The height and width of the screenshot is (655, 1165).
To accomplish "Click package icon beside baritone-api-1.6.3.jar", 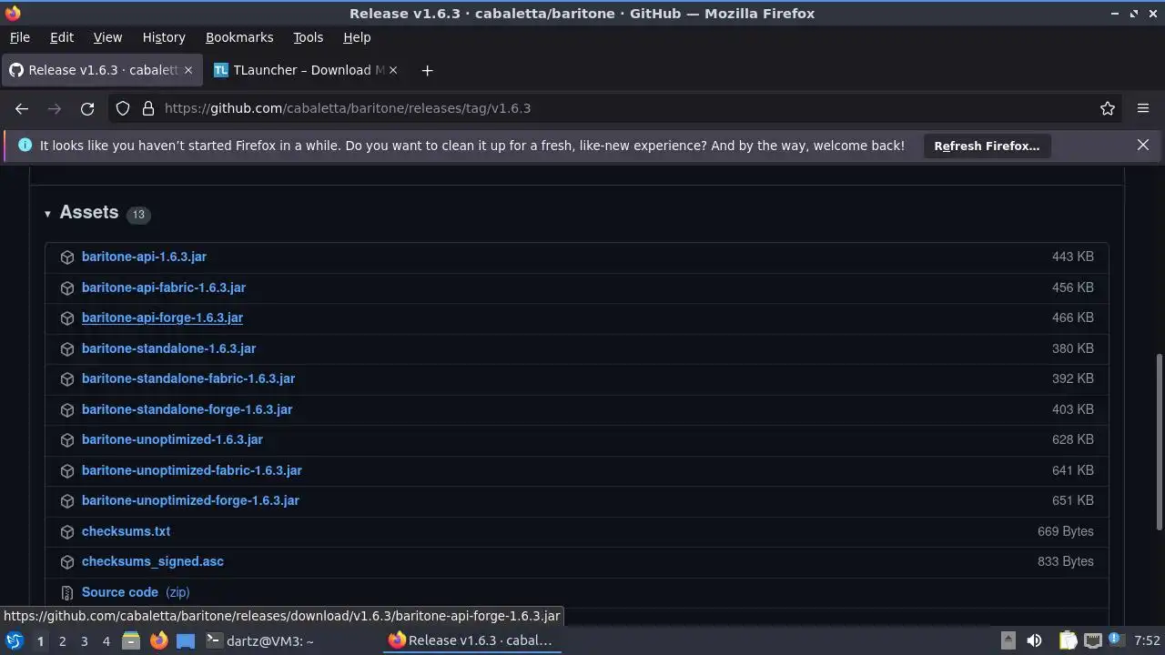I will pyautogui.click(x=66, y=257).
